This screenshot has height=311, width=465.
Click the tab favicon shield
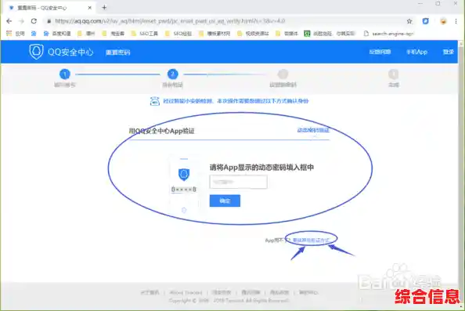pyautogui.click(x=12, y=8)
